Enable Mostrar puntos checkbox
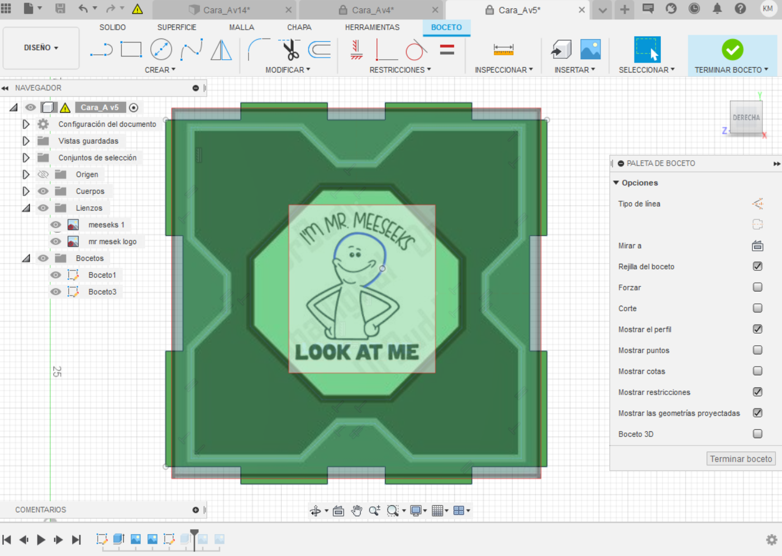Screen dimensions: 782x556 point(757,350)
